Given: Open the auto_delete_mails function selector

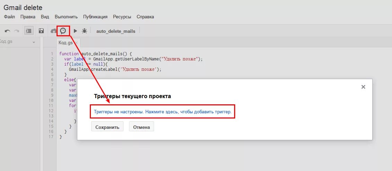Looking at the screenshot, I should [x=116, y=31].
